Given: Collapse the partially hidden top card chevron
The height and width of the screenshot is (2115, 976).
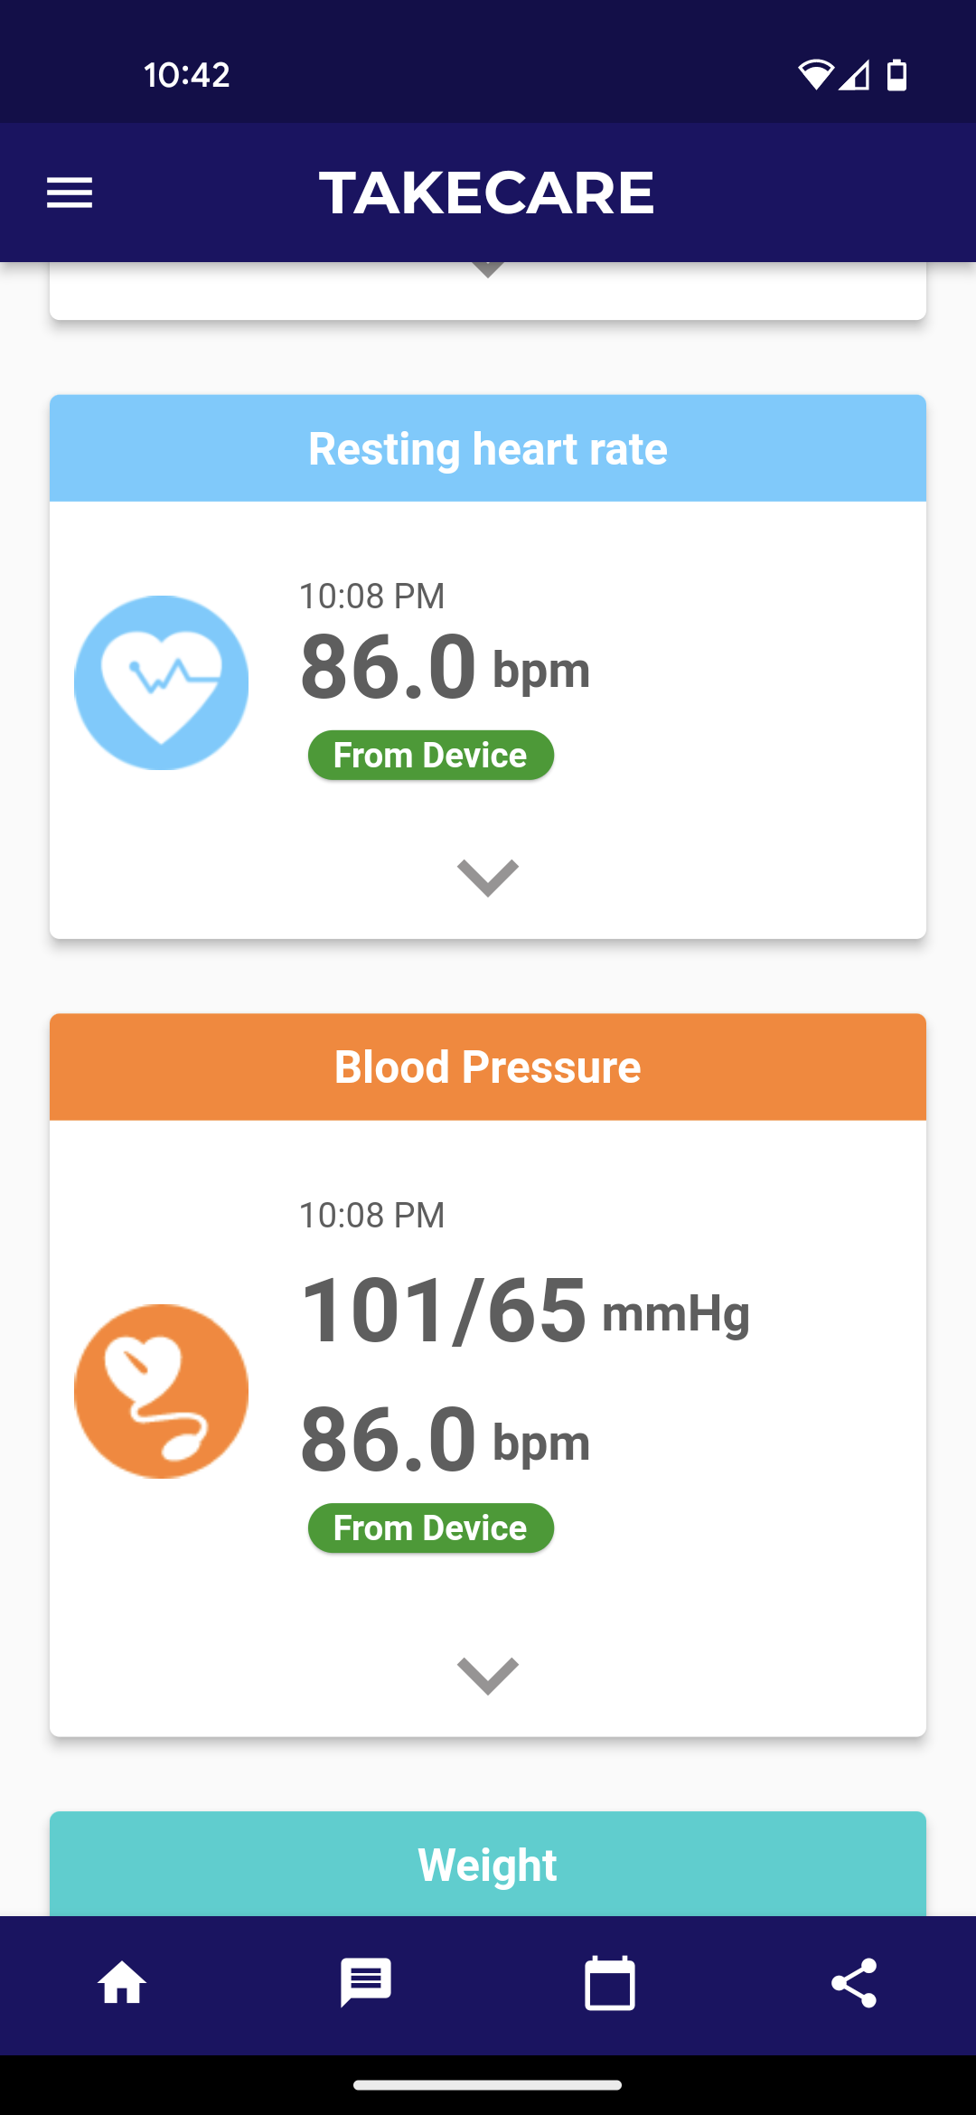Looking at the screenshot, I should 488,269.
